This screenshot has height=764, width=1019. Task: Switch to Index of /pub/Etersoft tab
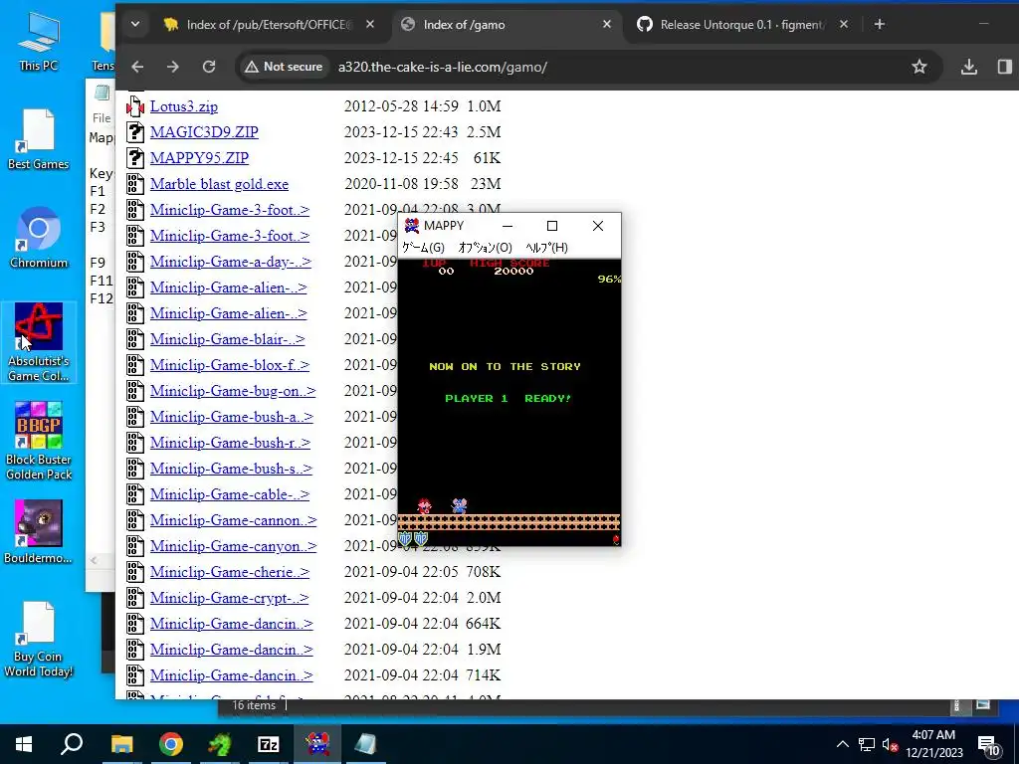coord(269,24)
